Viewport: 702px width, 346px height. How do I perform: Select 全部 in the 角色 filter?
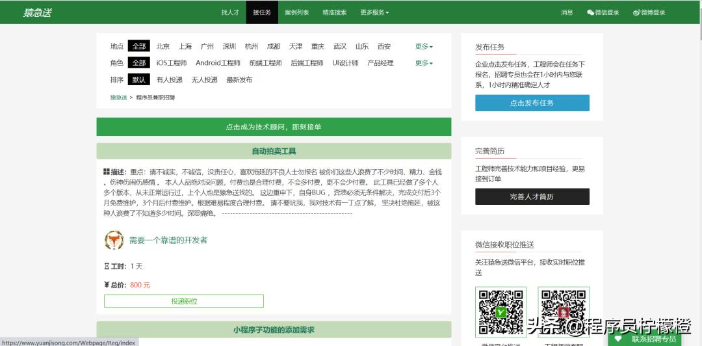(139, 62)
